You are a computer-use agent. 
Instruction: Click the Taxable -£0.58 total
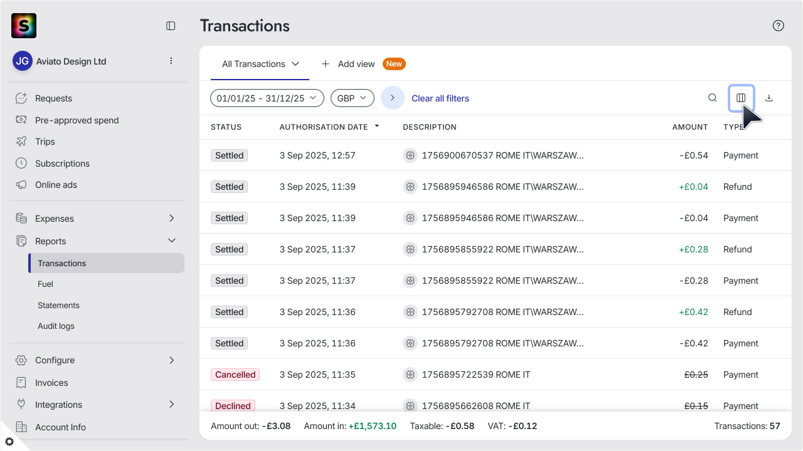click(x=442, y=426)
